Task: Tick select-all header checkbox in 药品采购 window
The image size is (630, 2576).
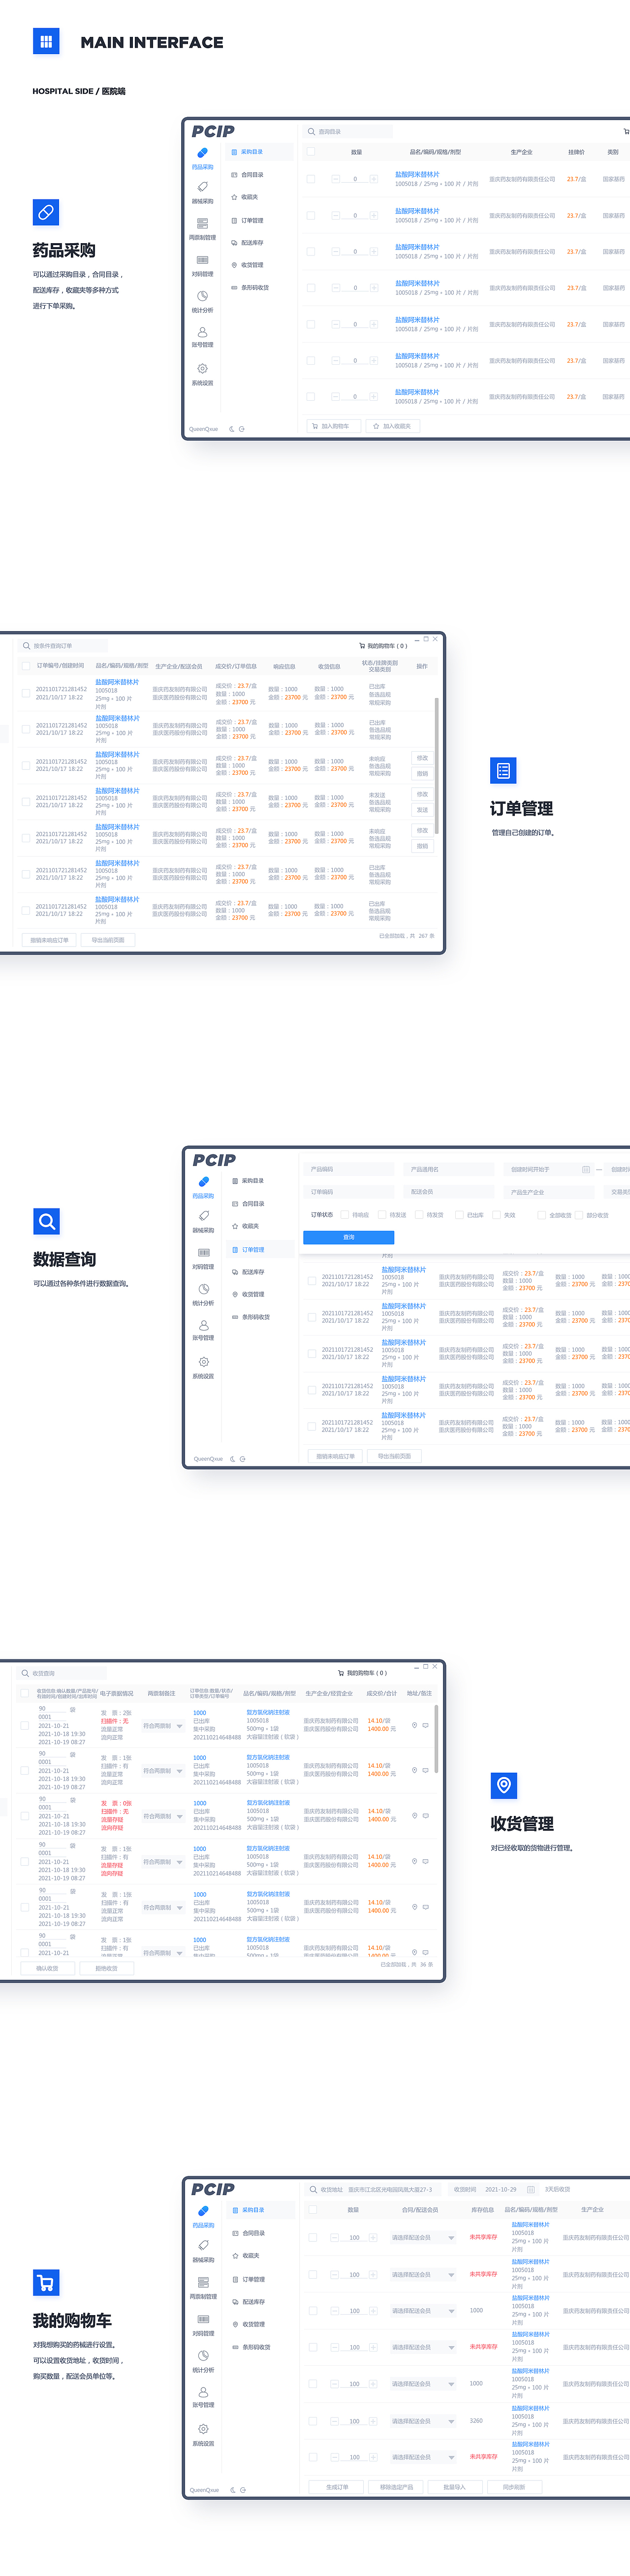Action: click(311, 152)
